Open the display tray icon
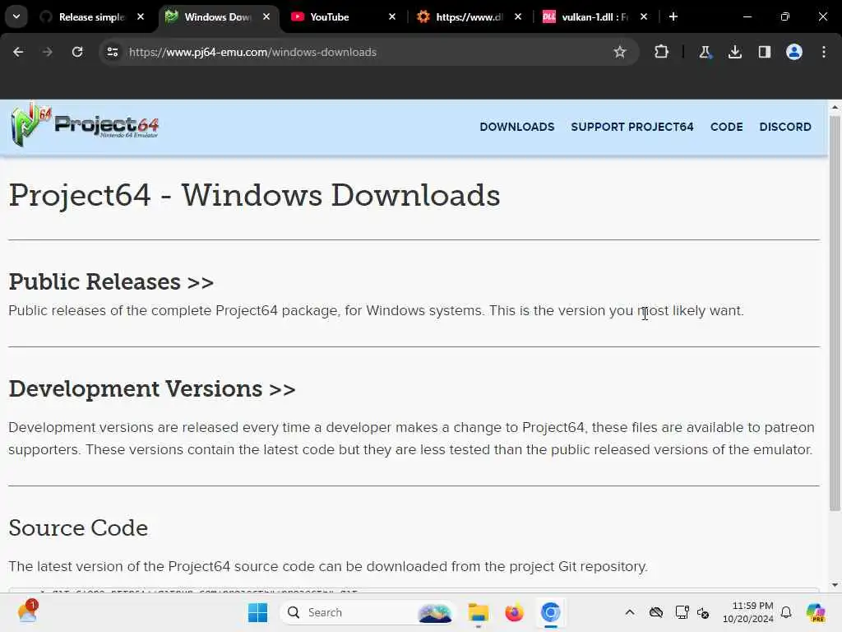The height and width of the screenshot is (632, 842). pyautogui.click(x=682, y=612)
